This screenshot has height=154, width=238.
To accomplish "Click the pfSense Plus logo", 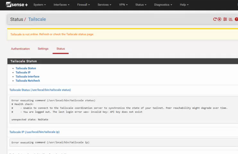I will point(17,4).
